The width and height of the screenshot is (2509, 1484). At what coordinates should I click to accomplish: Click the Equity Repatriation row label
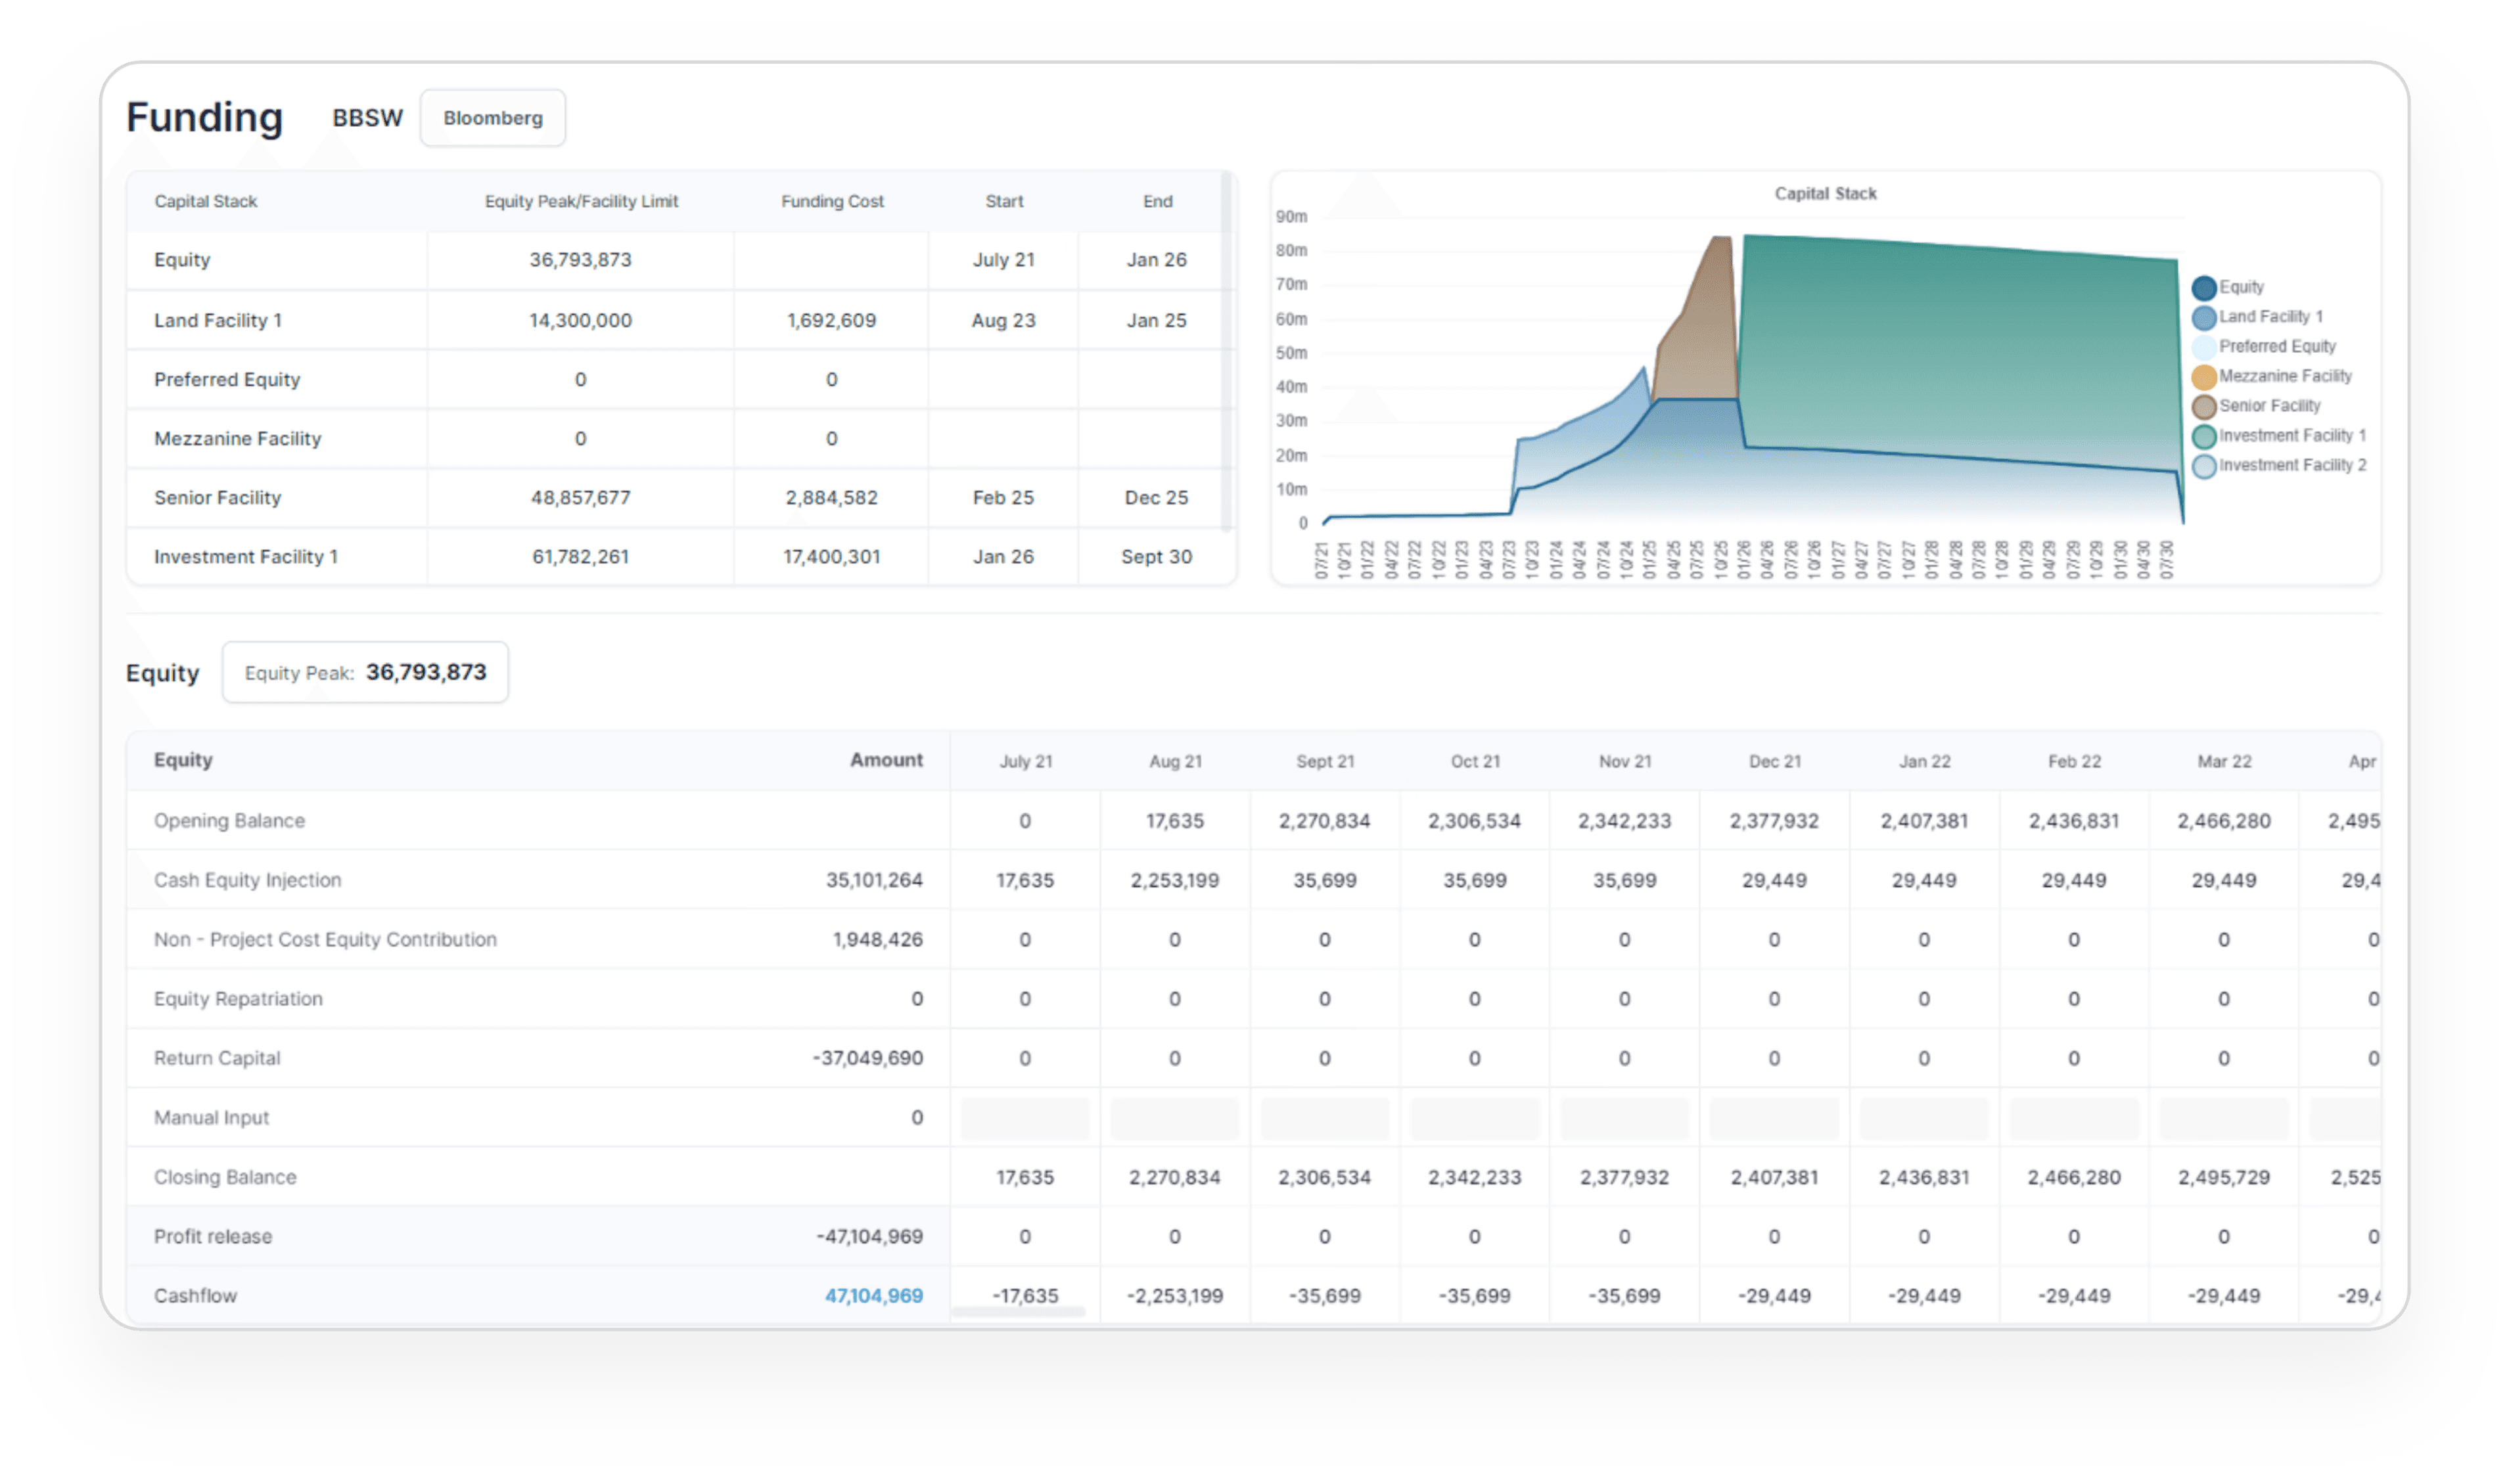(238, 998)
